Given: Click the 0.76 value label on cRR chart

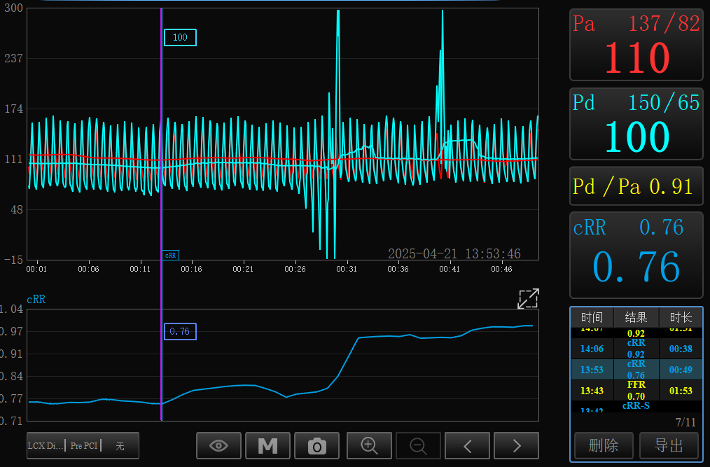Looking at the screenshot, I should pyautogui.click(x=180, y=332).
